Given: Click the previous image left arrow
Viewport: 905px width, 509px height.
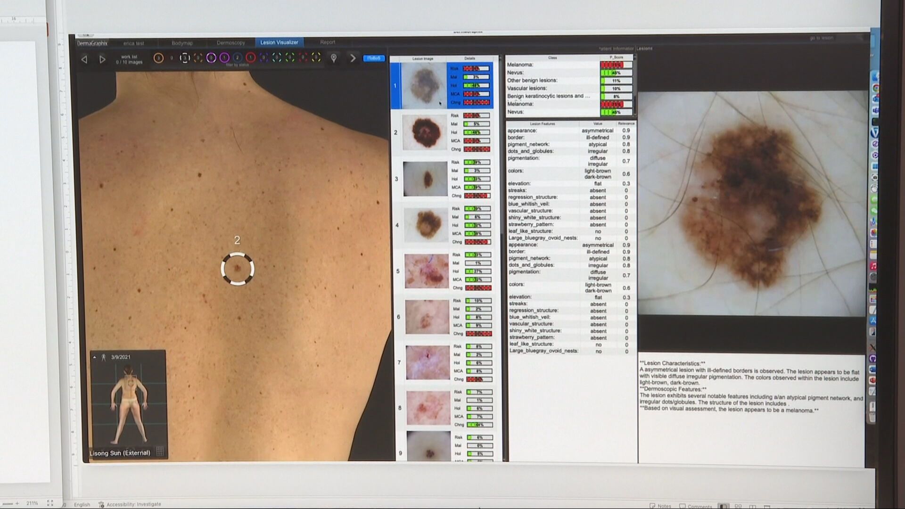Looking at the screenshot, I should (x=84, y=59).
